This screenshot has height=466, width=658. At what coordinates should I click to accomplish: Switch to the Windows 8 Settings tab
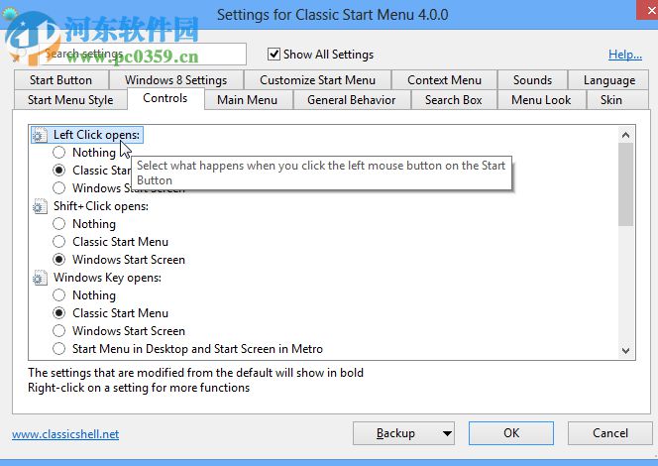[175, 79]
